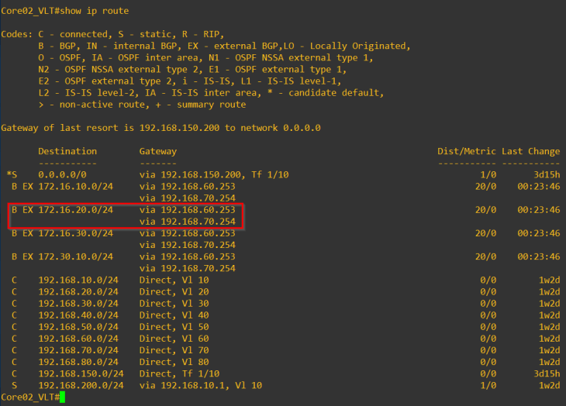The width and height of the screenshot is (566, 406).
Task: Click the 192.168.10.0/24 connected route
Action: pyautogui.click(x=78, y=280)
